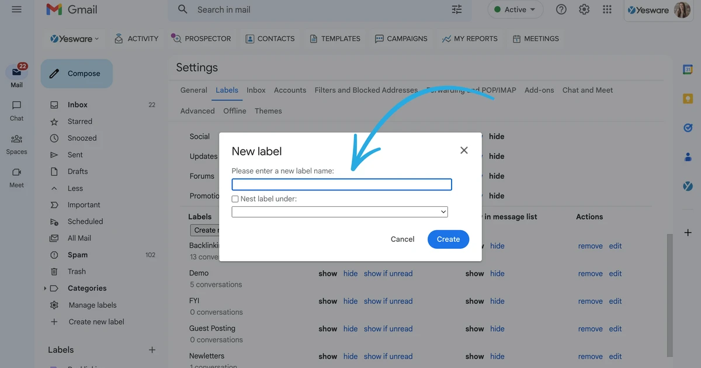Click the Create button in New label dialog
Image resolution: width=701 pixels, height=368 pixels.
point(448,239)
